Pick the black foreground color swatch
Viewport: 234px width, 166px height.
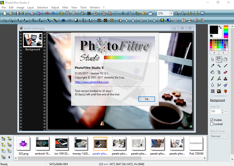[214, 30]
